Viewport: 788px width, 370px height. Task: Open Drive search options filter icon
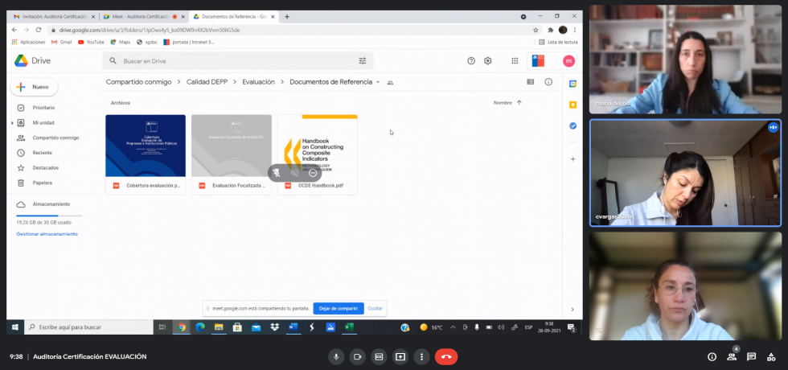pyautogui.click(x=363, y=61)
